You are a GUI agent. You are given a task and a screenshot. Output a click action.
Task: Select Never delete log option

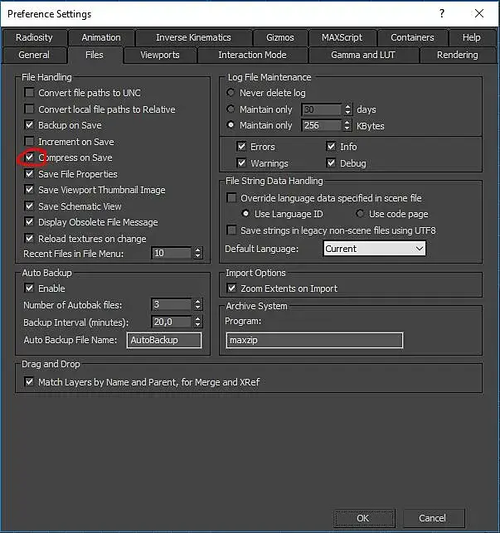231,93
